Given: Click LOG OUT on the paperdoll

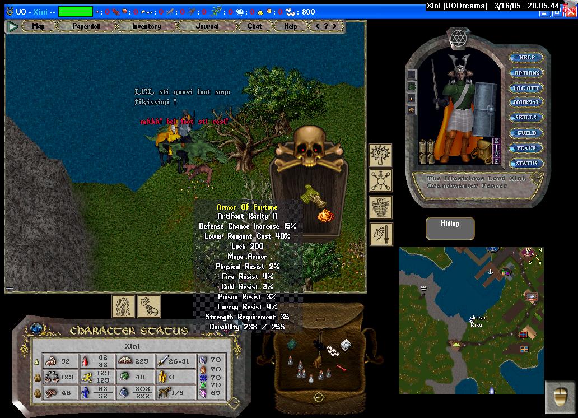Looking at the screenshot, I should (526, 88).
